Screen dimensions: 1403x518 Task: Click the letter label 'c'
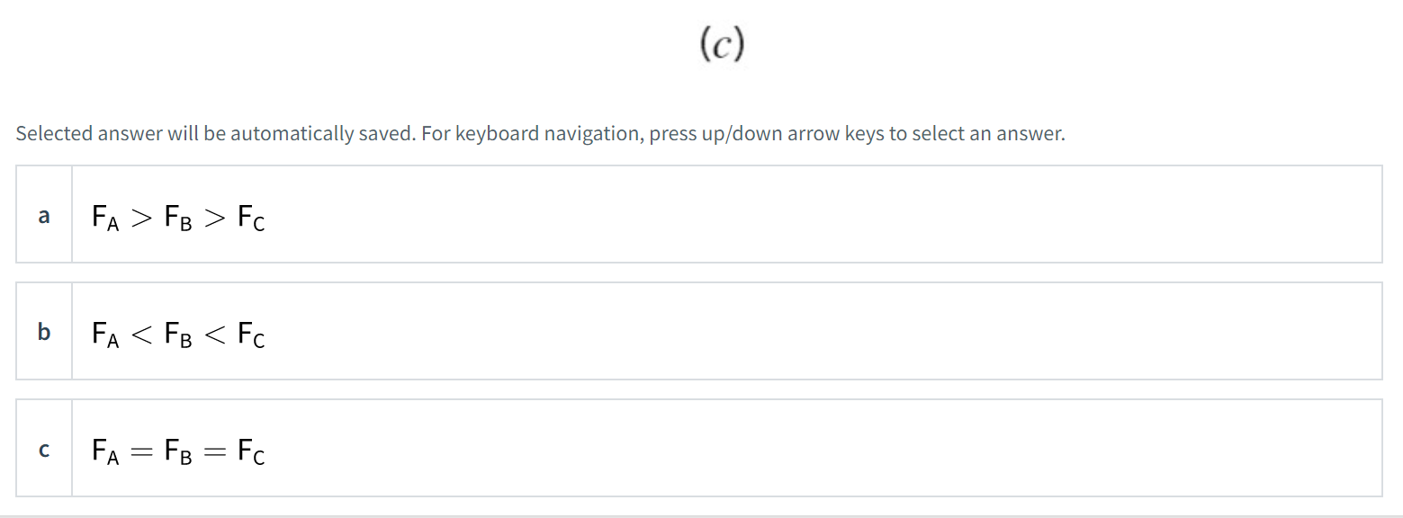pos(43,450)
